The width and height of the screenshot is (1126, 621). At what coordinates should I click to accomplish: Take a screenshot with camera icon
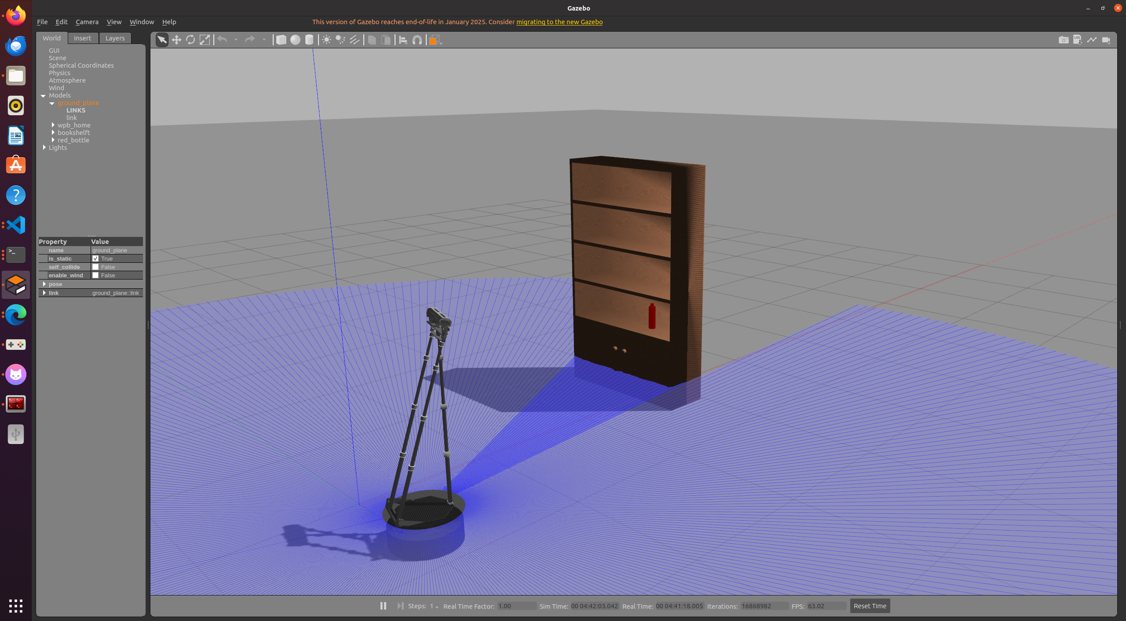[x=1063, y=40]
